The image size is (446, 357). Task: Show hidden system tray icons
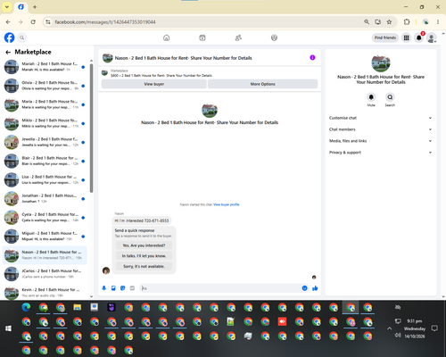pos(389,328)
